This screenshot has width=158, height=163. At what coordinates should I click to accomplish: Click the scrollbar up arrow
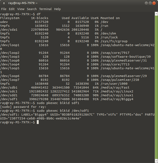coord(156,14)
